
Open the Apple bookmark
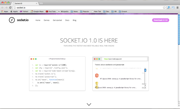pyautogui.click(x=14, y=11)
